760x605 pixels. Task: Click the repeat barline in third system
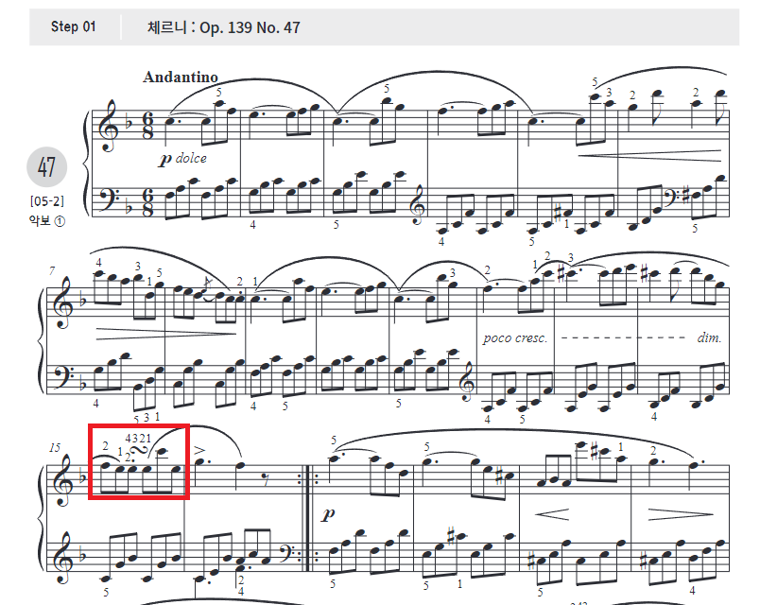pyautogui.click(x=308, y=518)
